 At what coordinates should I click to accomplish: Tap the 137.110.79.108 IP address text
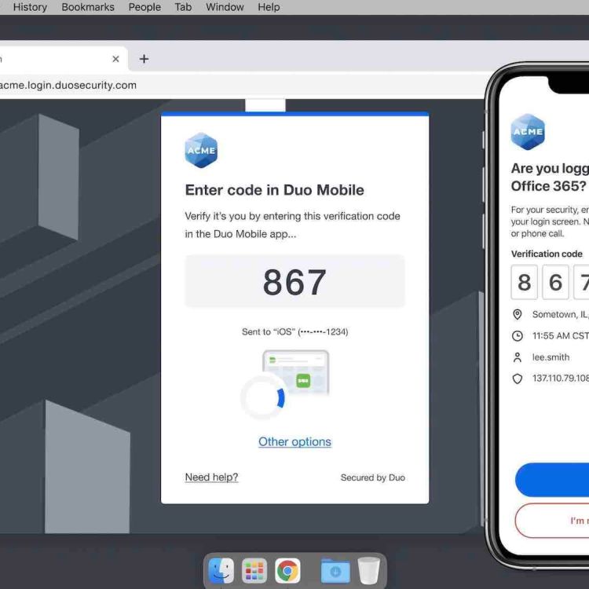[560, 379]
